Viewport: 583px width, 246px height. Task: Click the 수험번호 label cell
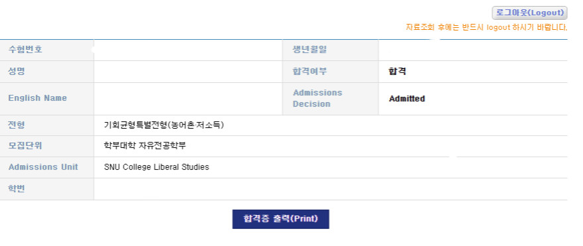click(x=47, y=50)
